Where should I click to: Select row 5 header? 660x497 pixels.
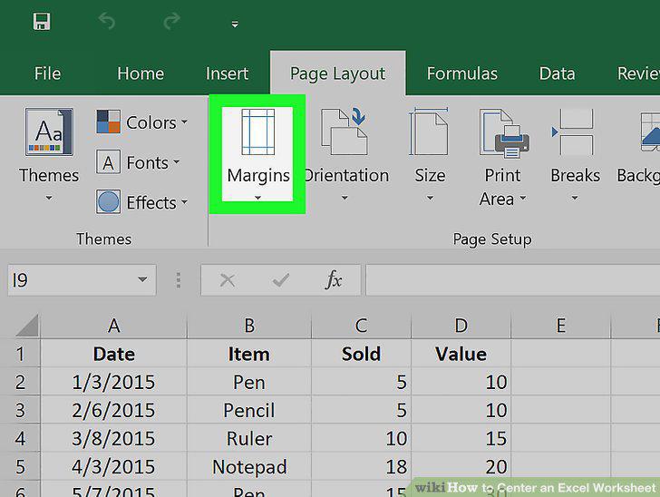20,466
